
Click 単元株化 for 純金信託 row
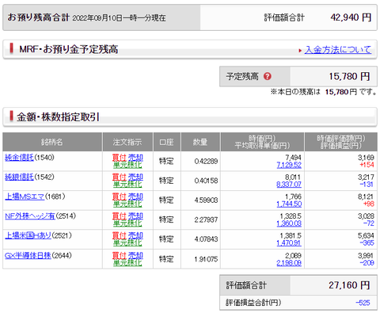127,165
